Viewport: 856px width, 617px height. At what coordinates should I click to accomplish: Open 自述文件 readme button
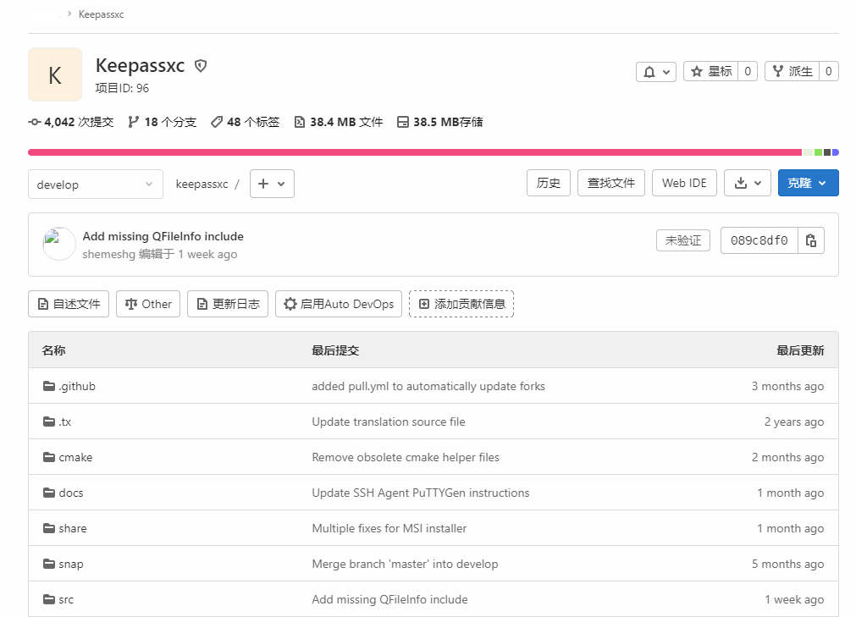[69, 304]
